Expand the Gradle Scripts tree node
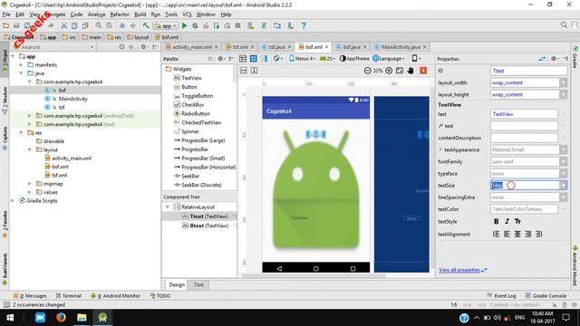The image size is (580, 326). click(x=13, y=201)
